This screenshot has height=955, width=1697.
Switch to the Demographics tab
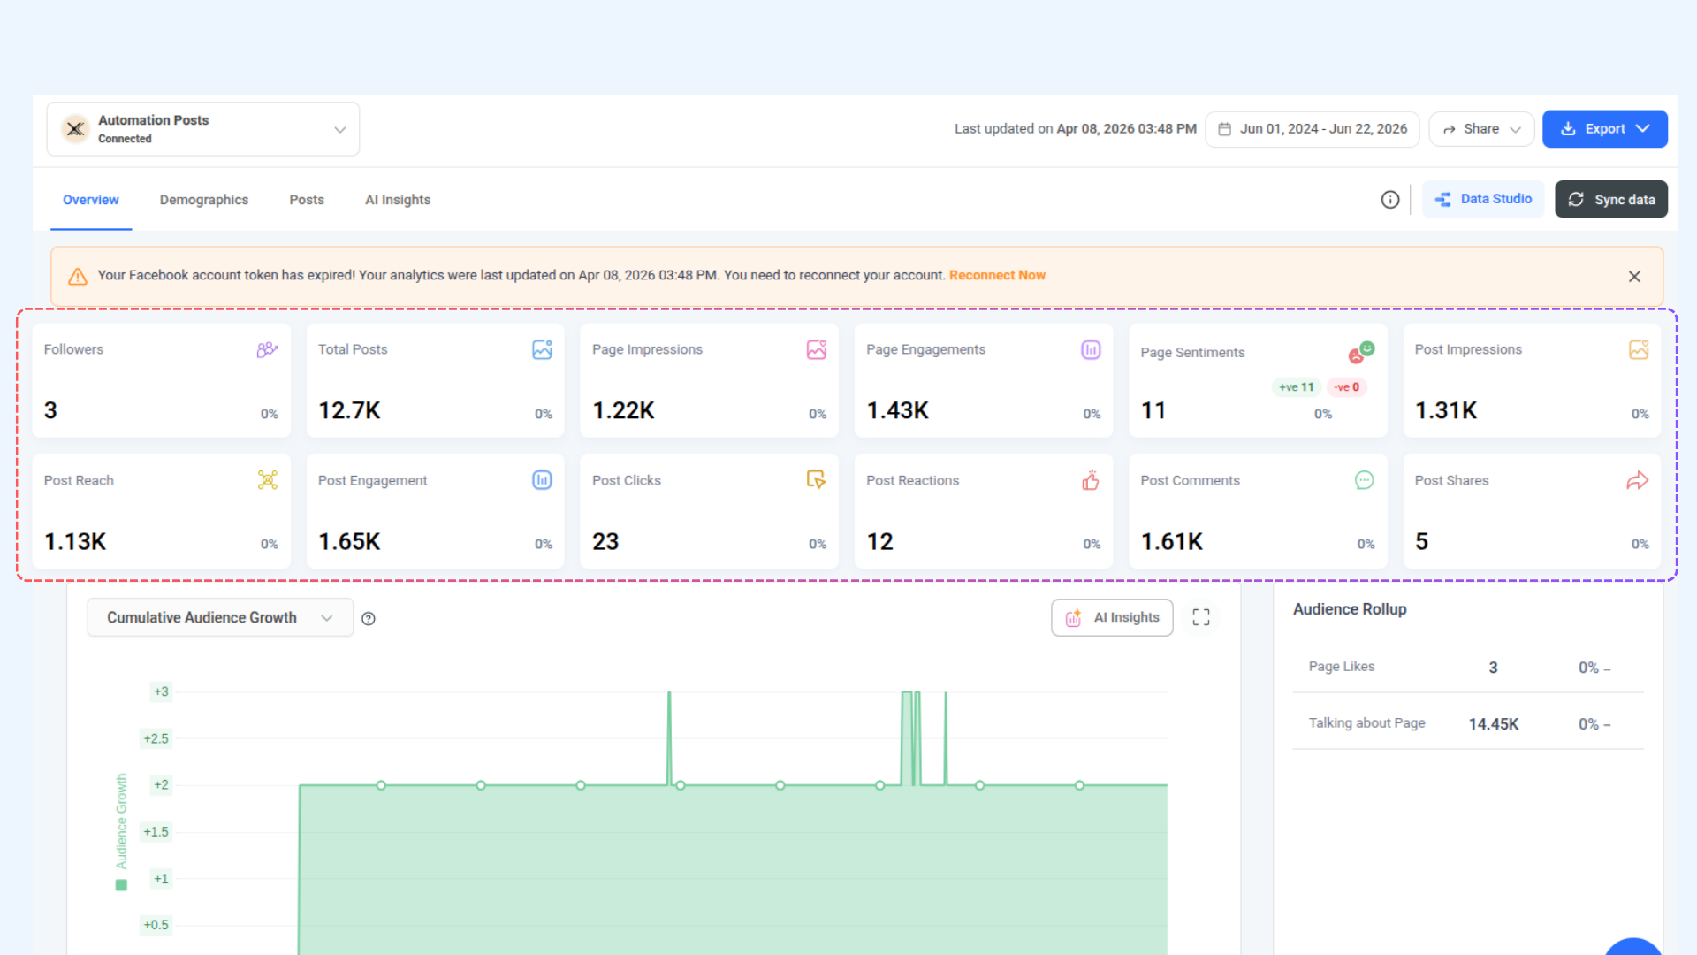click(x=204, y=200)
